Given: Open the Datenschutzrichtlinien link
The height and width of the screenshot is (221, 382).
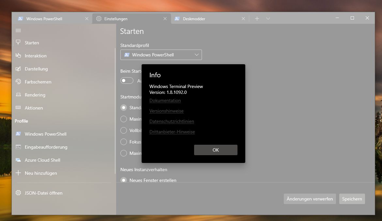Looking at the screenshot, I should [x=172, y=121].
